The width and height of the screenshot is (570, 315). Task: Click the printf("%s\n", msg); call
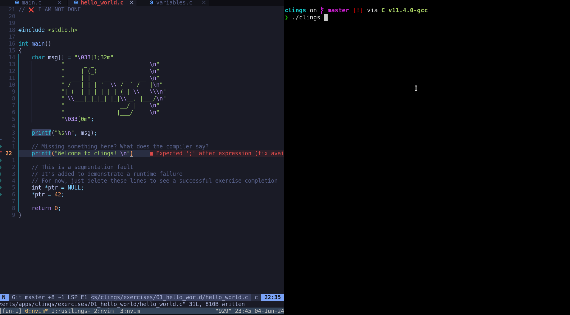tap(64, 133)
